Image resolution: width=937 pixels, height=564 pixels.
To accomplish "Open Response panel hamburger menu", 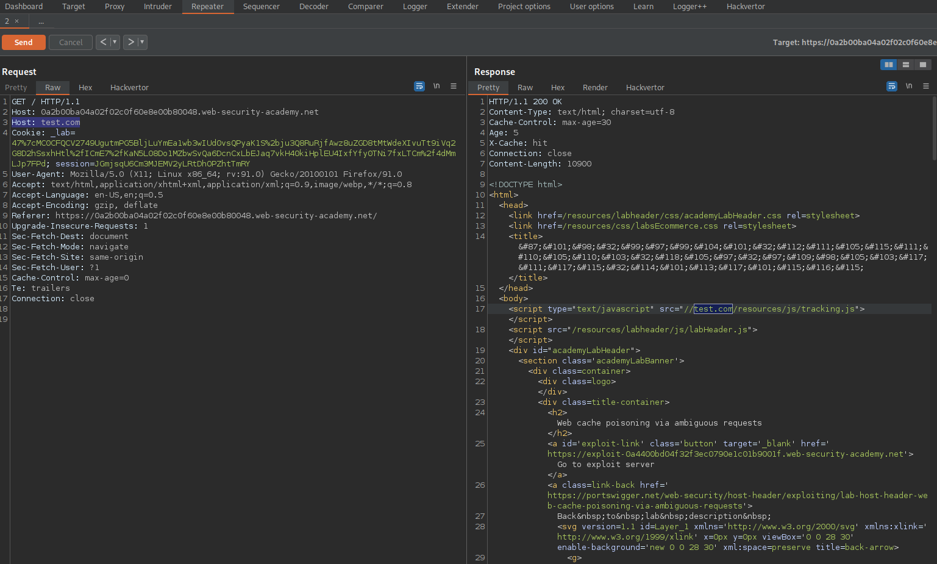I will coord(926,86).
